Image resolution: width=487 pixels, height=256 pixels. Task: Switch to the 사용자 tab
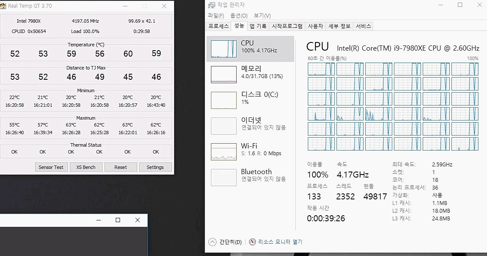point(315,26)
